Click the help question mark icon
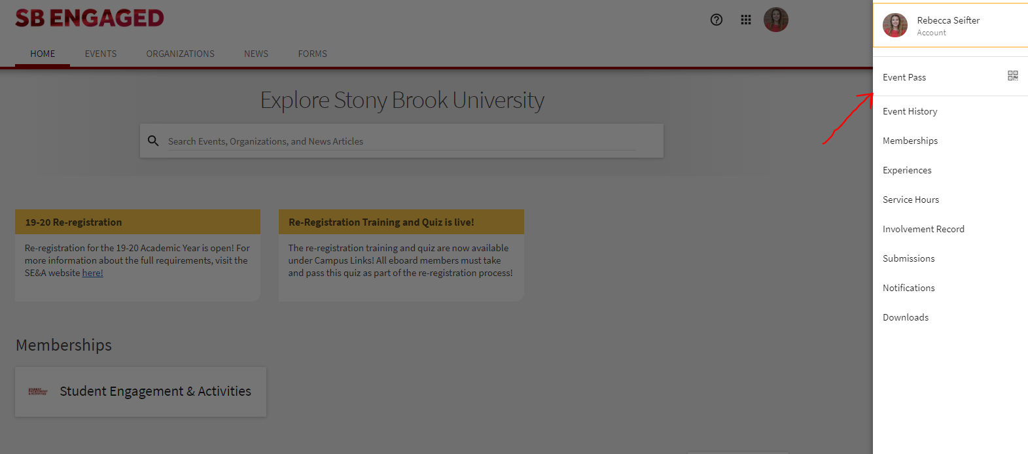The width and height of the screenshot is (1028, 454). tap(717, 20)
